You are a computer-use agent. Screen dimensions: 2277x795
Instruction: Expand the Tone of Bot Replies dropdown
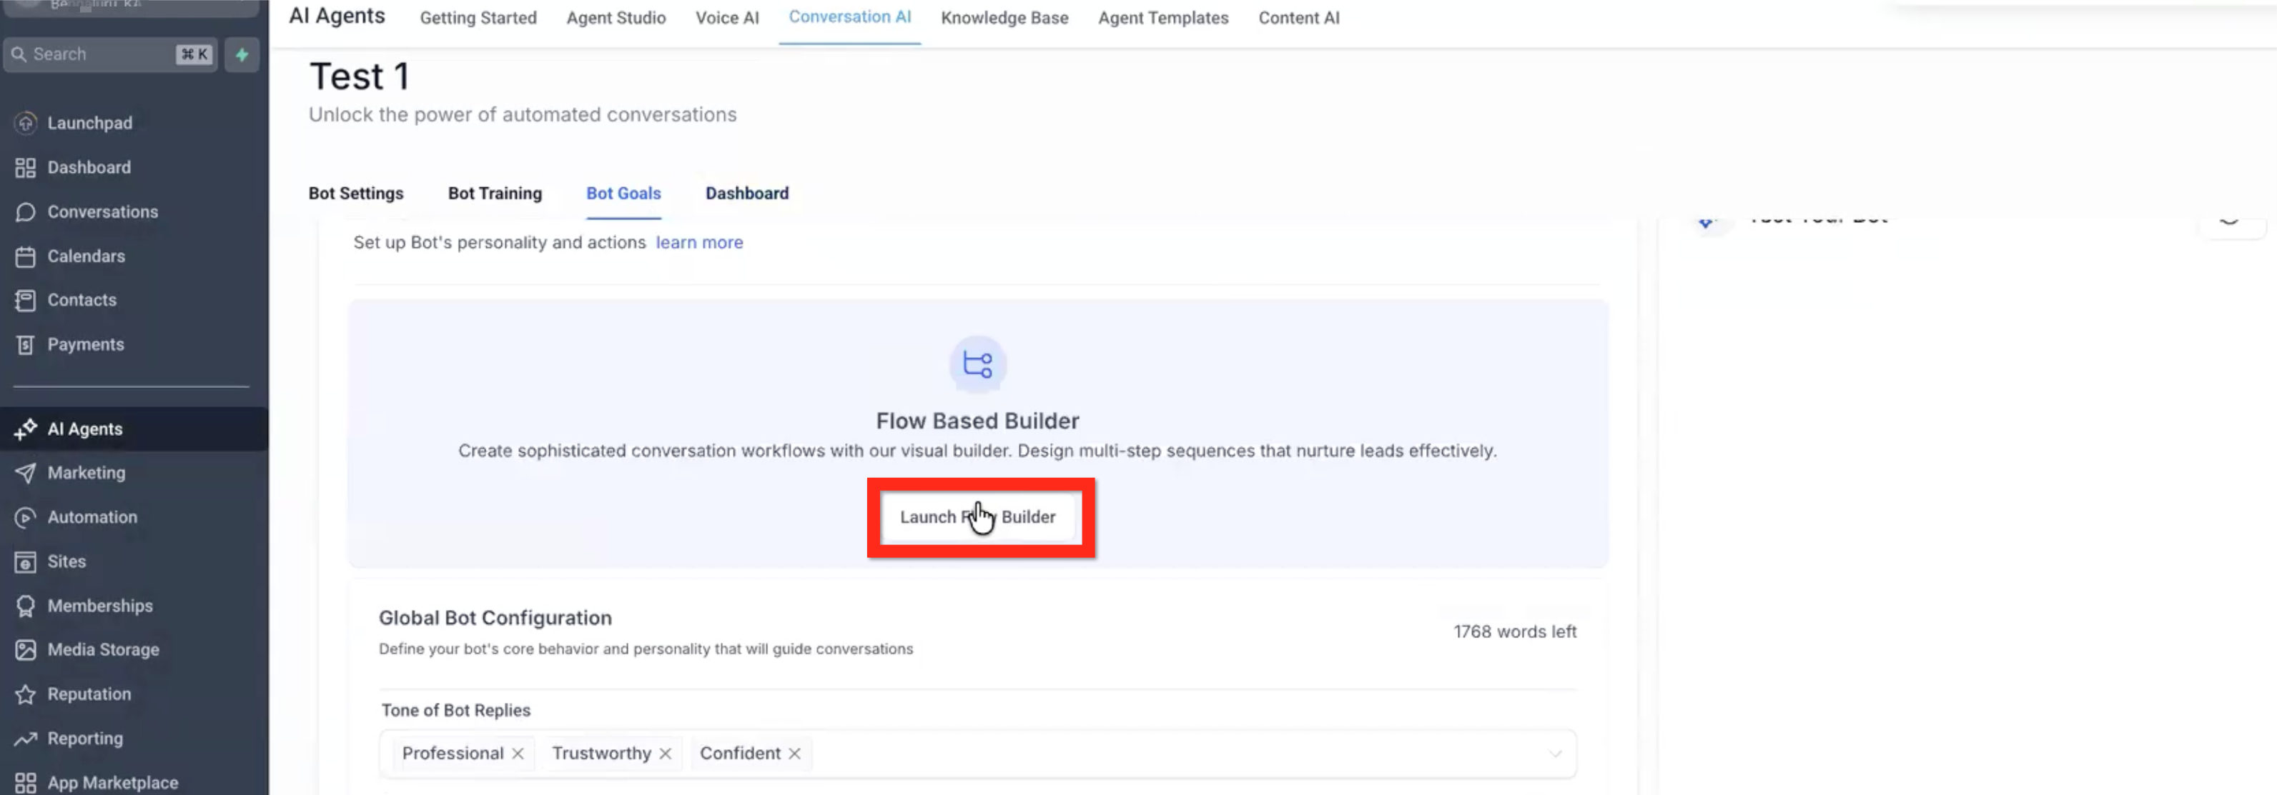[x=1555, y=754]
